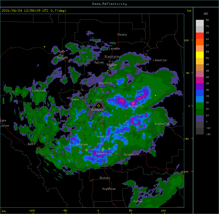This screenshot has width=219, height=214.
Task: Click the Sylvan label
Action: (x=99, y=62)
